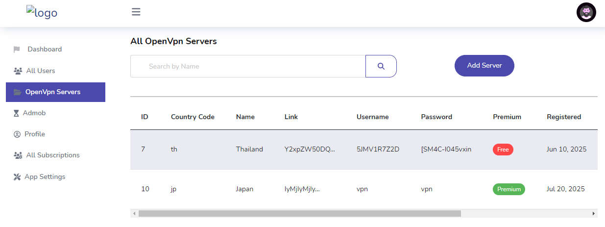The height and width of the screenshot is (227, 605).
Task: Click the Jul 20, 2025 date
Action: (x=566, y=189)
